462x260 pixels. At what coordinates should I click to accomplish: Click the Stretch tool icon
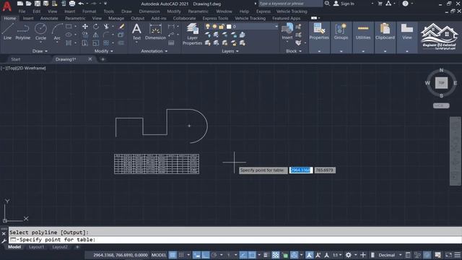click(x=85, y=43)
